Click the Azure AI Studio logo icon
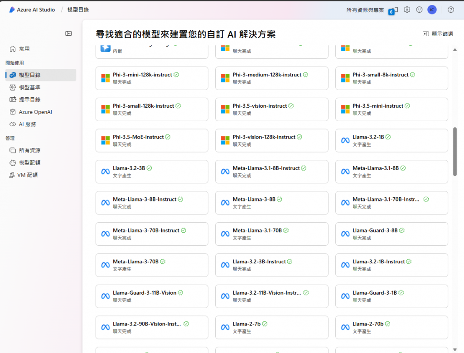This screenshot has height=353, width=464. [x=12, y=10]
